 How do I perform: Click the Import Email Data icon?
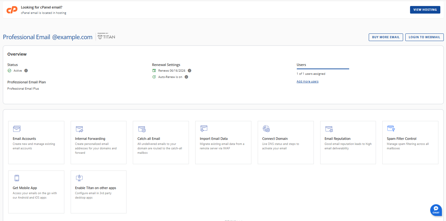204,128
